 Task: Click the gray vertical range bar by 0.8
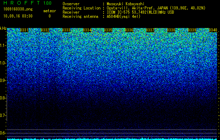tap(7, 108)
